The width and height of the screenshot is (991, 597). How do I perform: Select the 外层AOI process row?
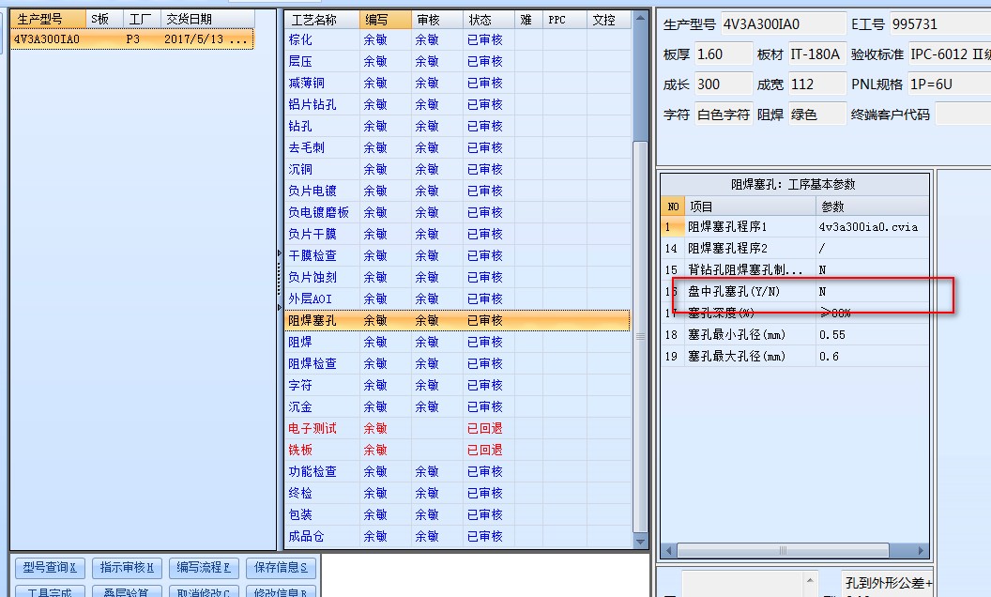click(x=458, y=298)
